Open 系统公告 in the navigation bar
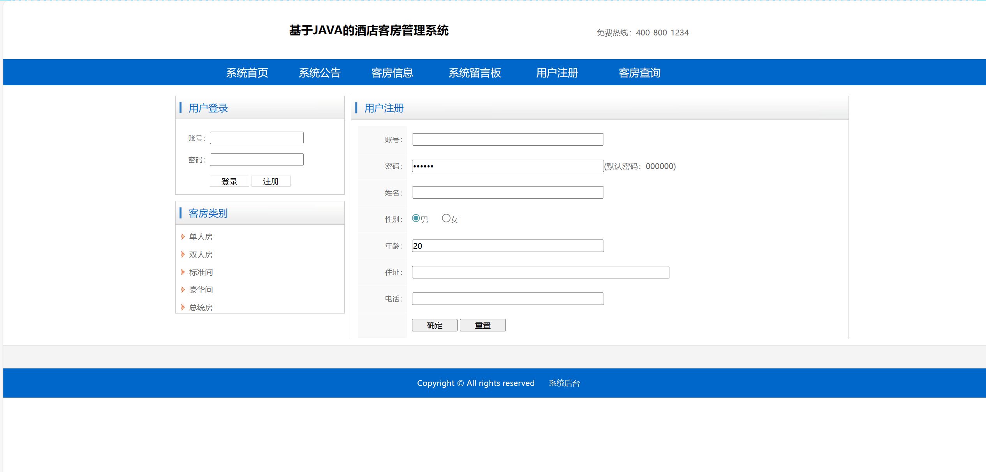Image resolution: width=986 pixels, height=472 pixels. 319,73
